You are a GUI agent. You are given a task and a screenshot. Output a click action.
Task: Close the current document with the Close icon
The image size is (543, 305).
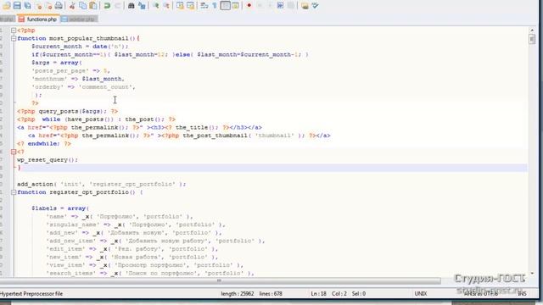click(x=38, y=6)
